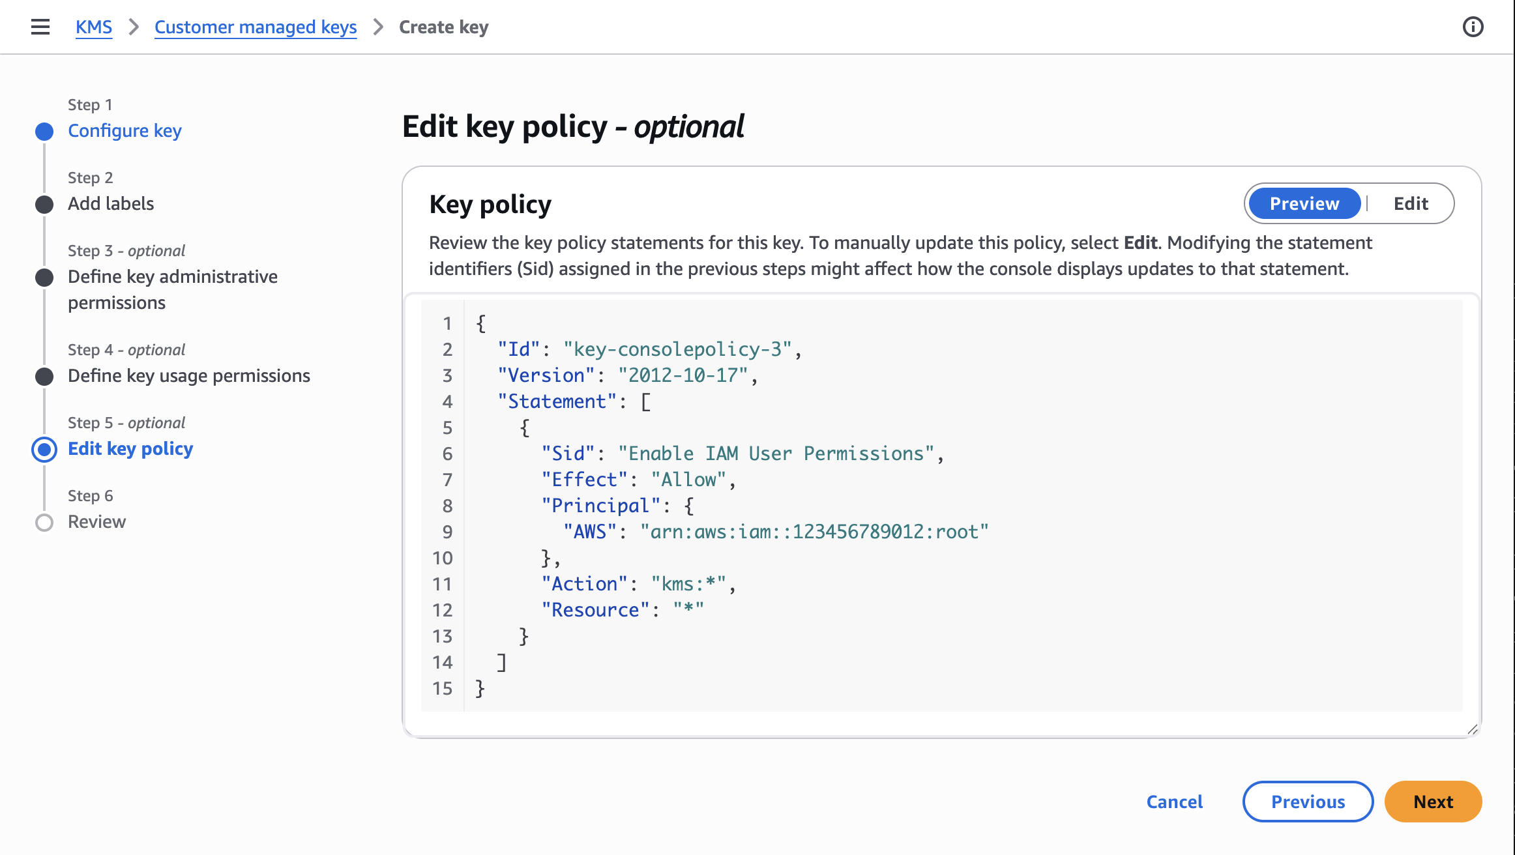
Task: Click the "Step 3 - optional" label
Action: click(126, 250)
